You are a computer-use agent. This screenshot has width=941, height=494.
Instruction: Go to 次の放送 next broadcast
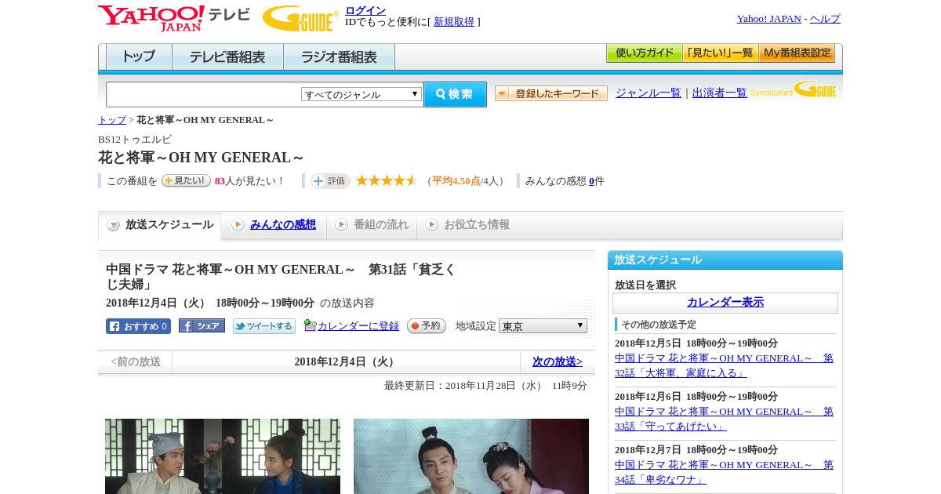click(x=558, y=361)
